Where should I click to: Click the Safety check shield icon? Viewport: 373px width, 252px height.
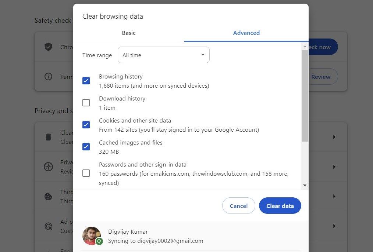[48, 47]
